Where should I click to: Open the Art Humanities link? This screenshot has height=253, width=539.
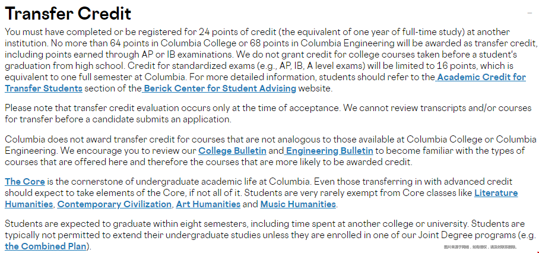(208, 204)
